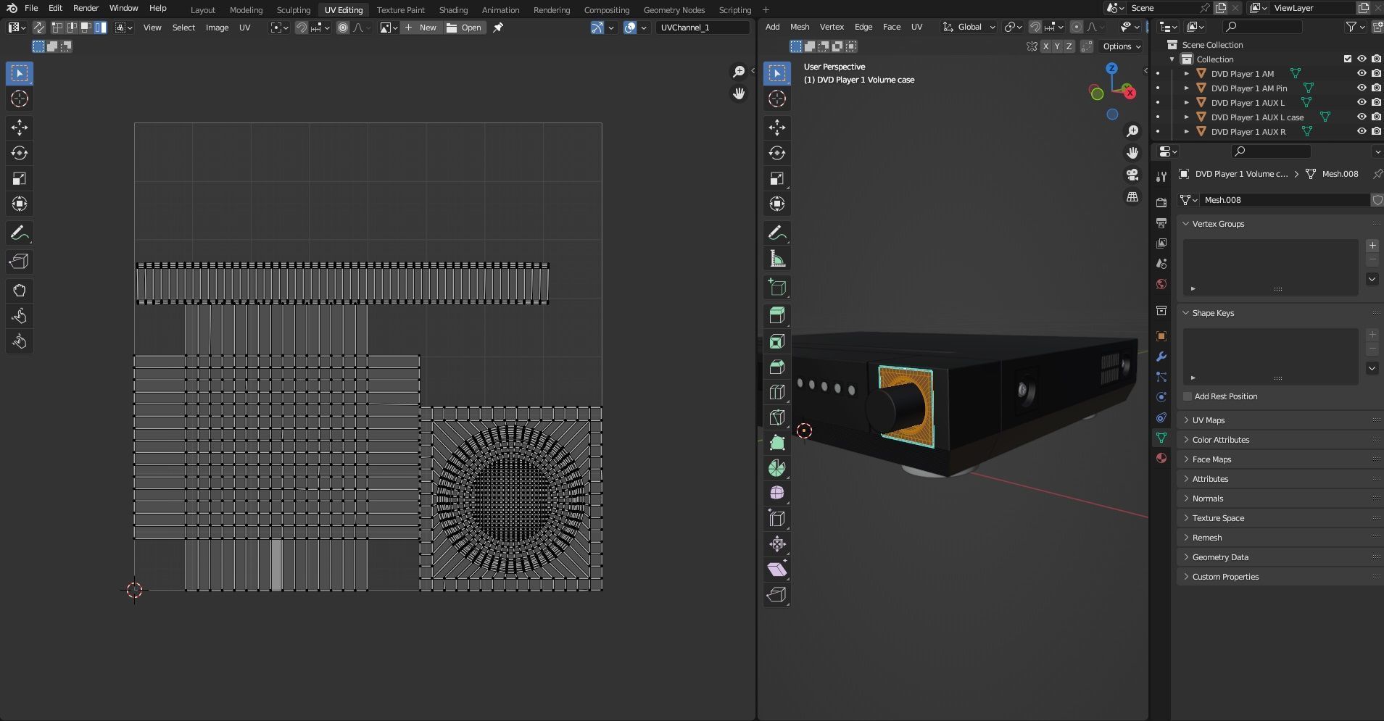Expand the Geometry Data panel
Screen dimensions: 1384x721
coord(1280,557)
